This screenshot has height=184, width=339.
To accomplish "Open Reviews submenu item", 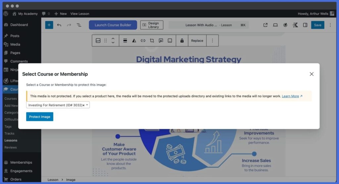I will 10,147.
